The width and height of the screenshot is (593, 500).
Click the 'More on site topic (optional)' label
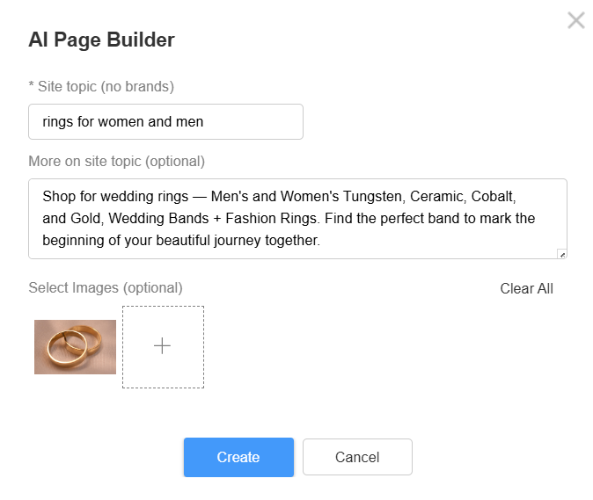pyautogui.click(x=116, y=161)
